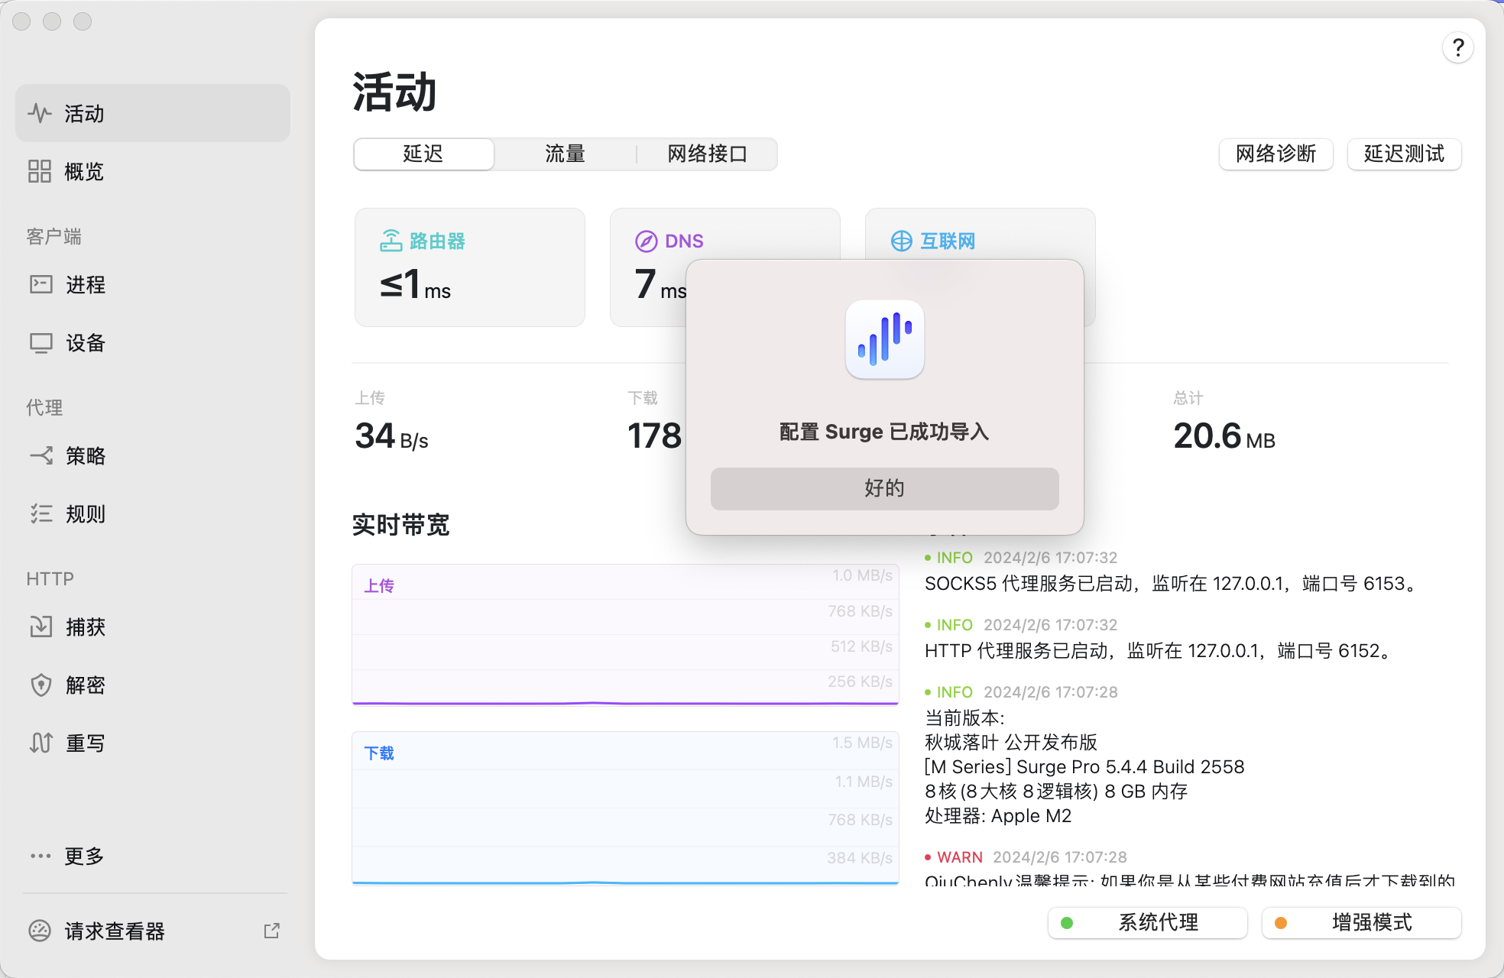Click the Activity waveform icon in sidebar

click(x=40, y=114)
